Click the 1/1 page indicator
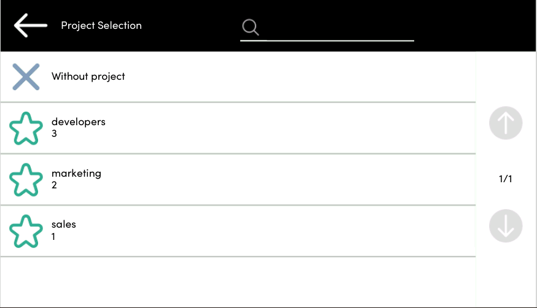537x308 pixels. tap(505, 179)
